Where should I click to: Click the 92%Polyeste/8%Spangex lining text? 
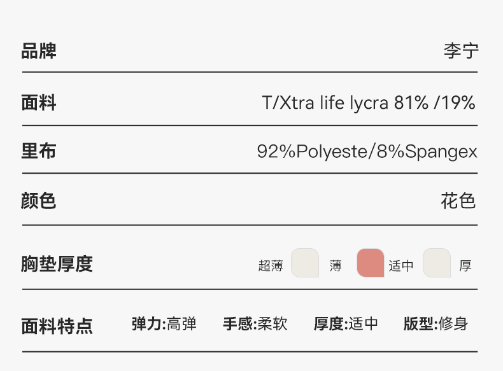(367, 151)
